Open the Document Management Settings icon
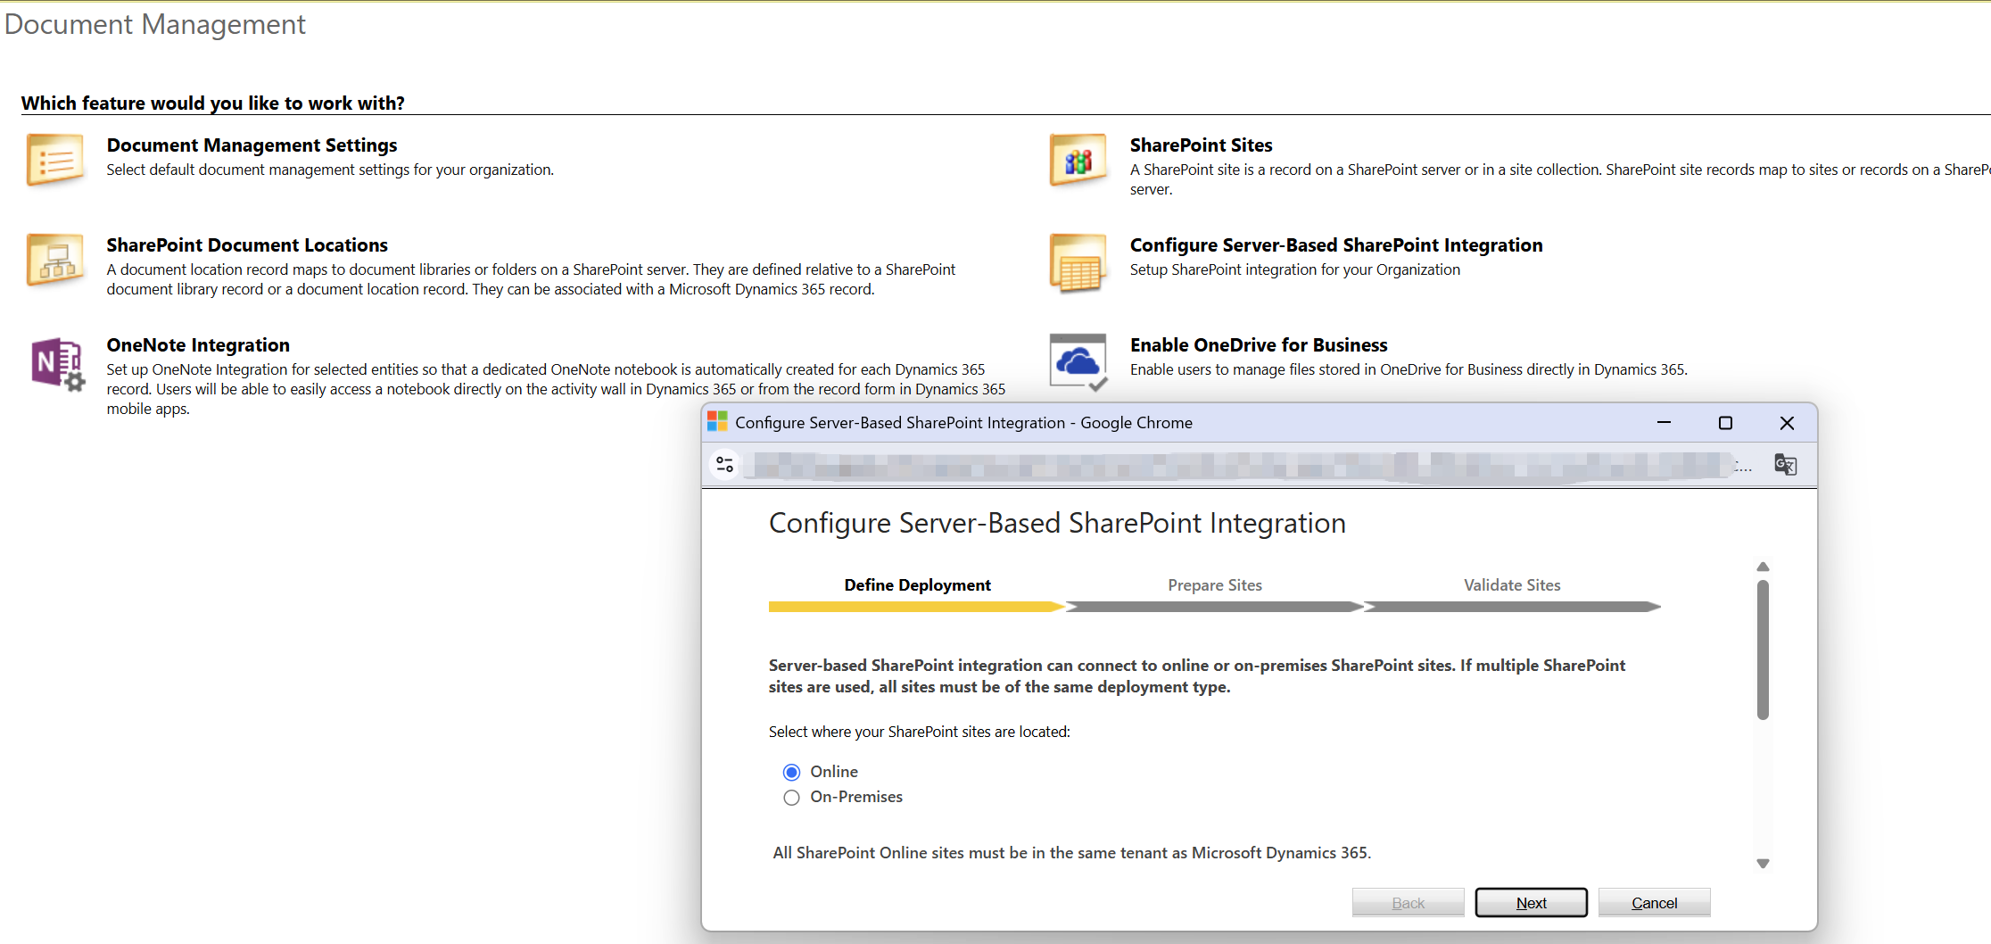Screen dimensions: 1991x944 pos(55,160)
